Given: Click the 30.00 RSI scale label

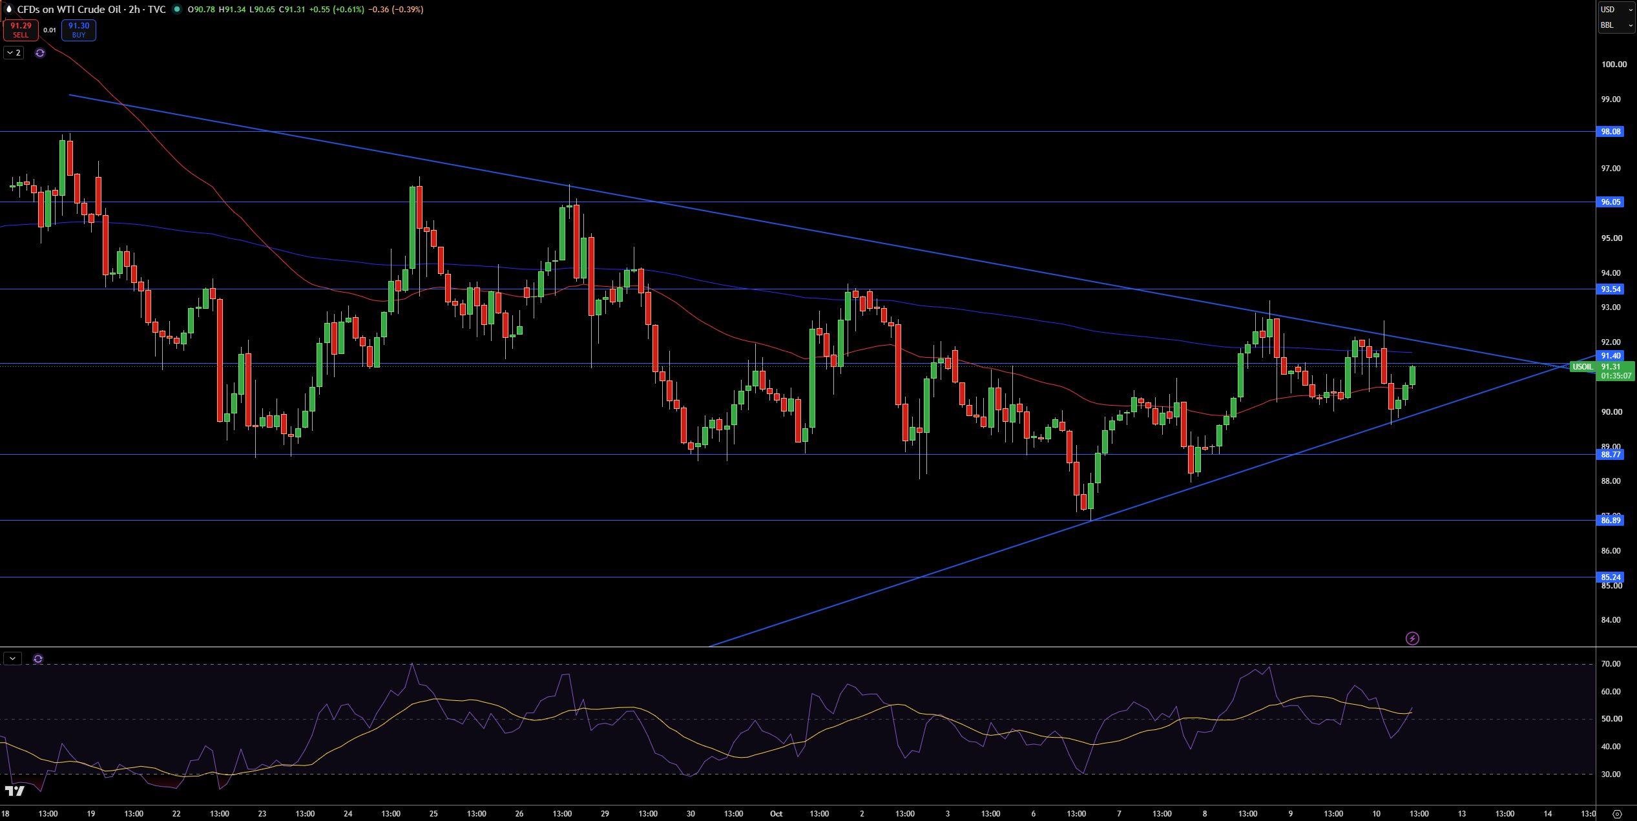Looking at the screenshot, I should click(1611, 774).
